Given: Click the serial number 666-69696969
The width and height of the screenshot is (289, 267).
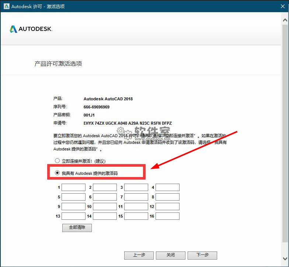Looking at the screenshot, I should click(97, 107).
